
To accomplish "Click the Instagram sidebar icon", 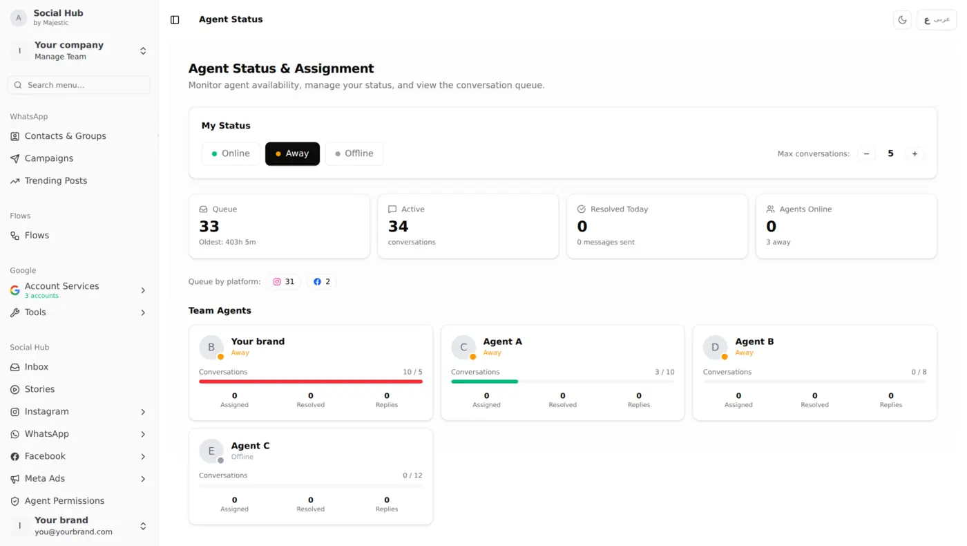I will pos(15,412).
